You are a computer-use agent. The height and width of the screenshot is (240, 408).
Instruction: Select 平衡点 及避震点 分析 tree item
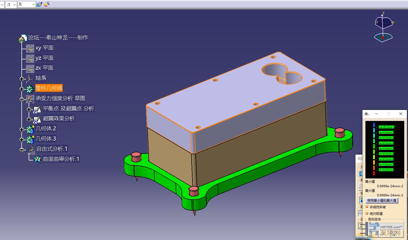[x=68, y=109]
